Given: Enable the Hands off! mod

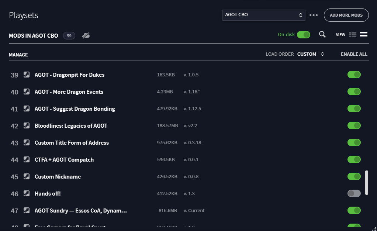Looking at the screenshot, I should click(354, 193).
